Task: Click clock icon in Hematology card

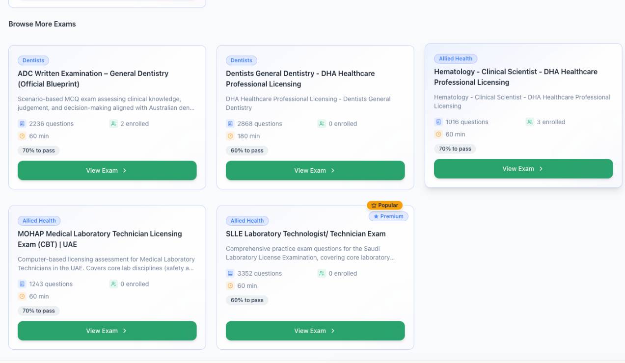Action: coord(438,134)
